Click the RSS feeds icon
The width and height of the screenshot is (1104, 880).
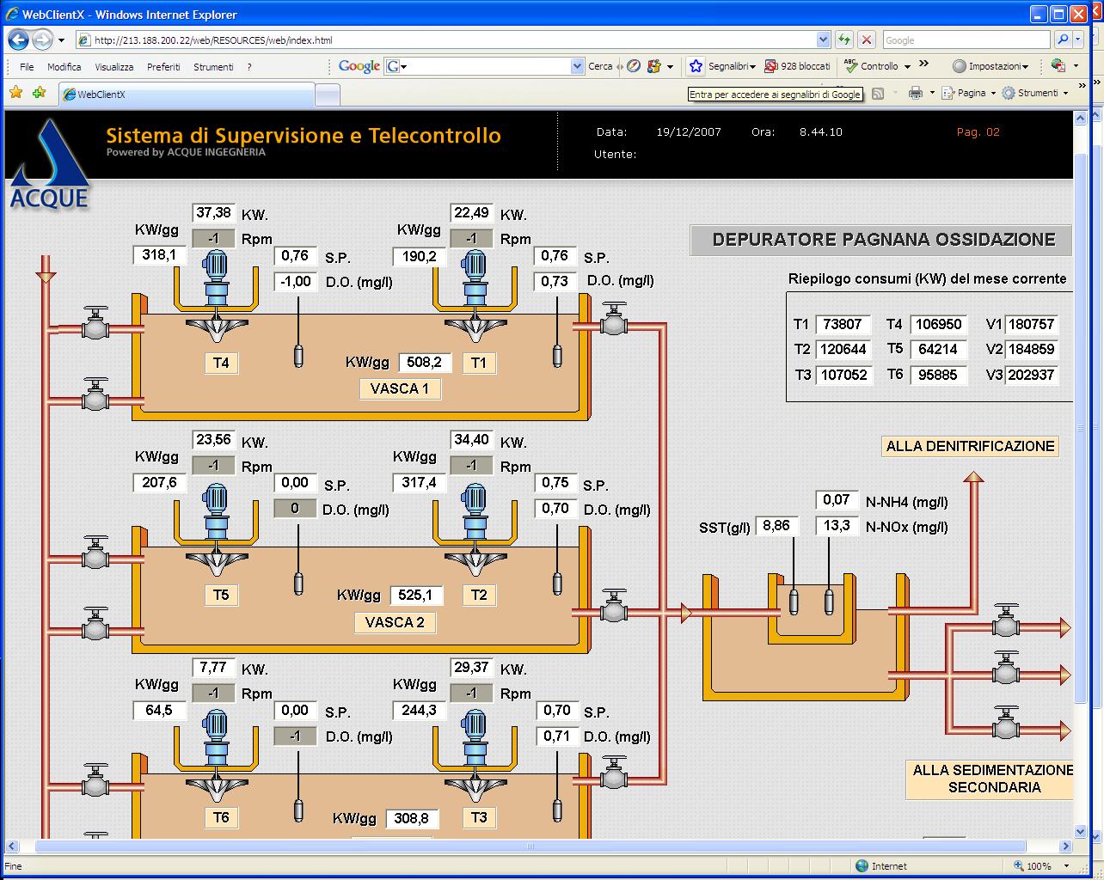tap(878, 93)
